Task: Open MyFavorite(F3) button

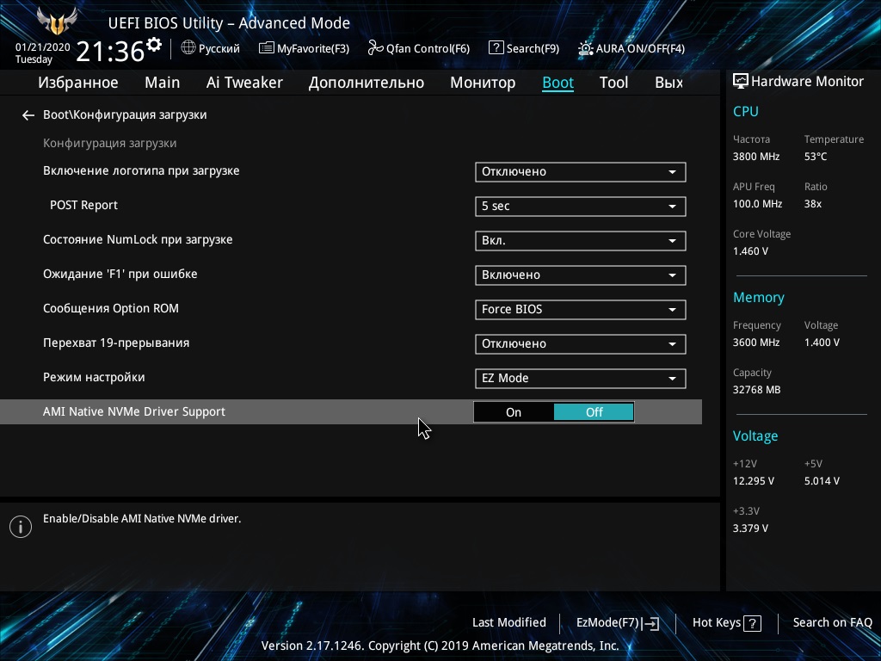Action: 304,48
